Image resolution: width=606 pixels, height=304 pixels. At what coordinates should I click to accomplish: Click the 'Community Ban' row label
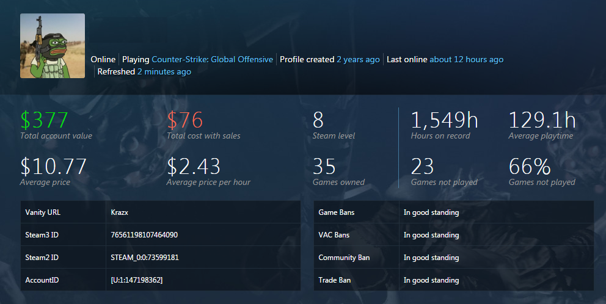coord(344,257)
